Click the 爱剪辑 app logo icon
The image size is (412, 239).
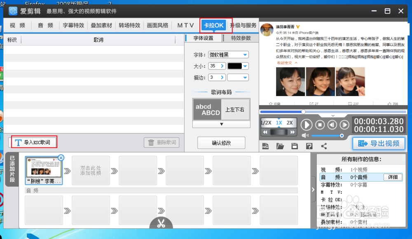point(13,11)
